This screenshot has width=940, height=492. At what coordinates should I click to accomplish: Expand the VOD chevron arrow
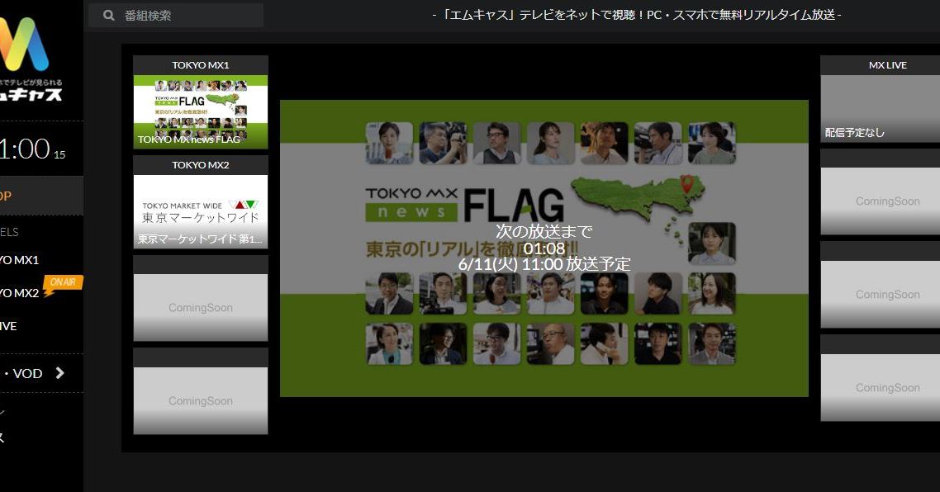(59, 373)
